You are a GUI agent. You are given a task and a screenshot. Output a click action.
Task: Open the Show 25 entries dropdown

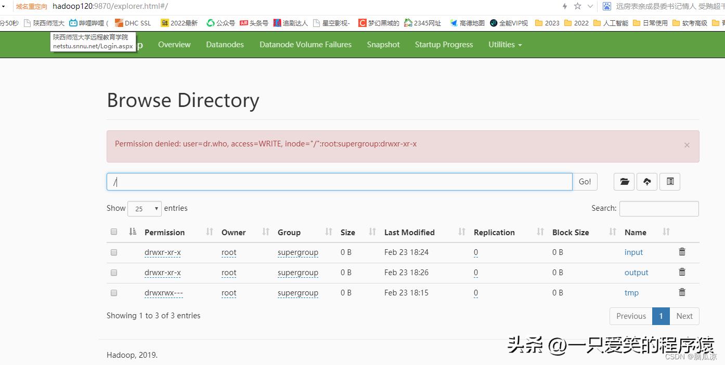(x=144, y=208)
